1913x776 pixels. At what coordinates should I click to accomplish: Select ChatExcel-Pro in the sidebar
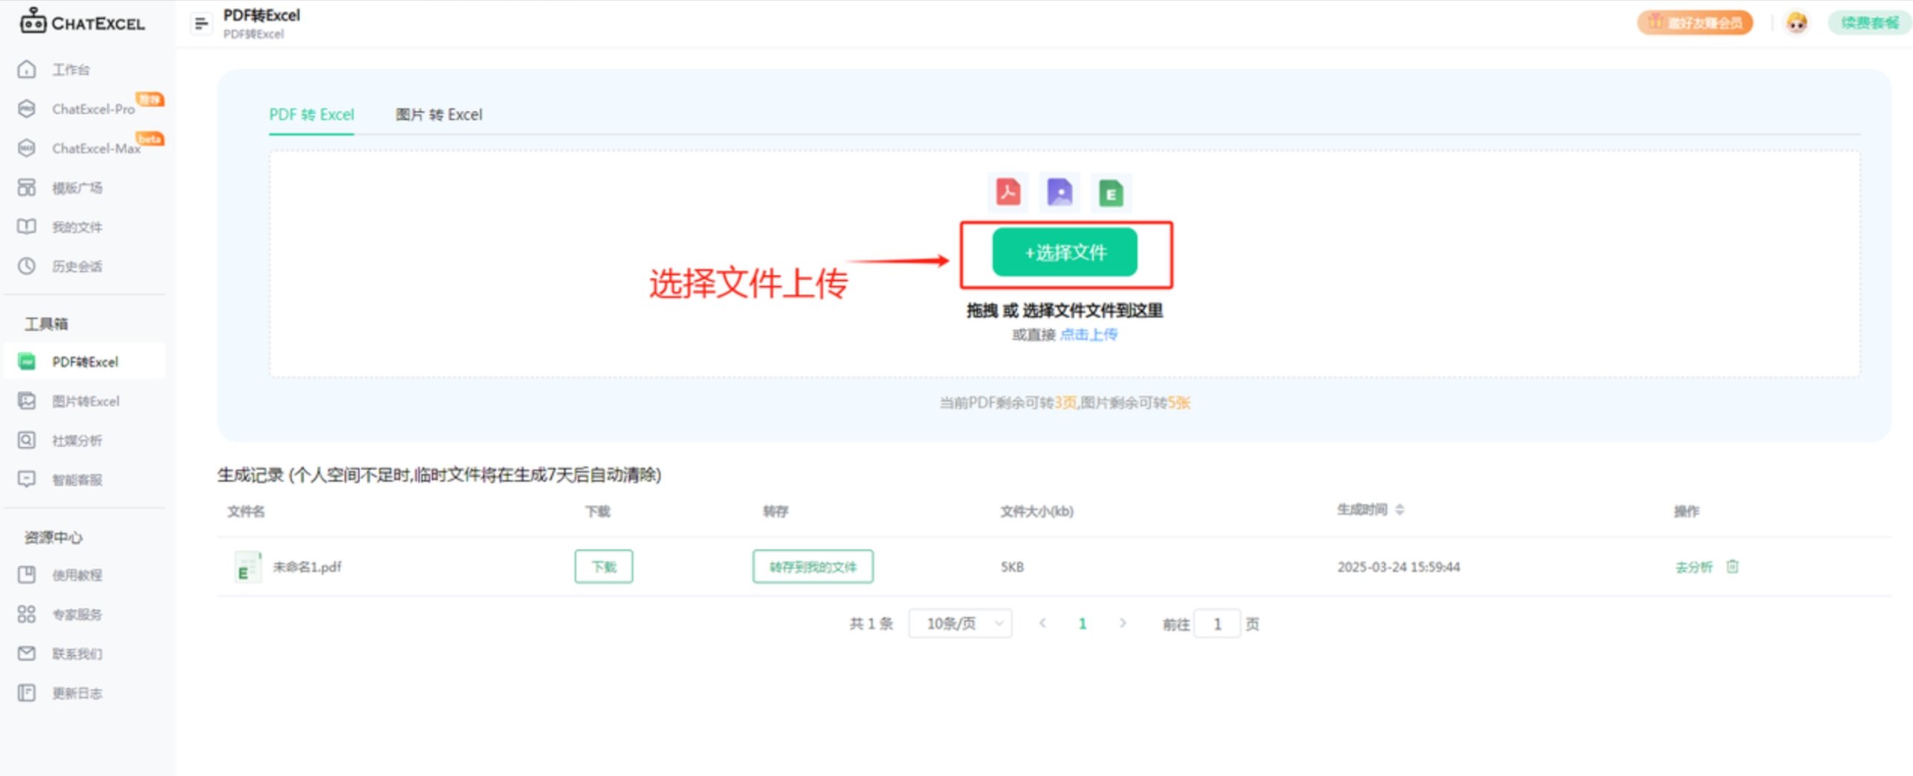93,108
